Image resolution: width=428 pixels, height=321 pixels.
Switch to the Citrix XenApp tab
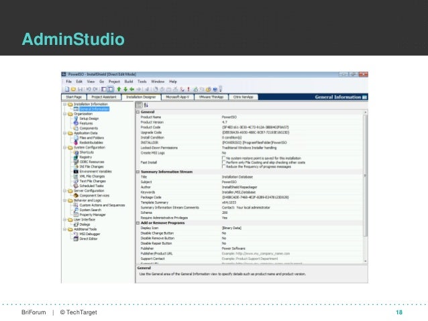pyautogui.click(x=244, y=97)
